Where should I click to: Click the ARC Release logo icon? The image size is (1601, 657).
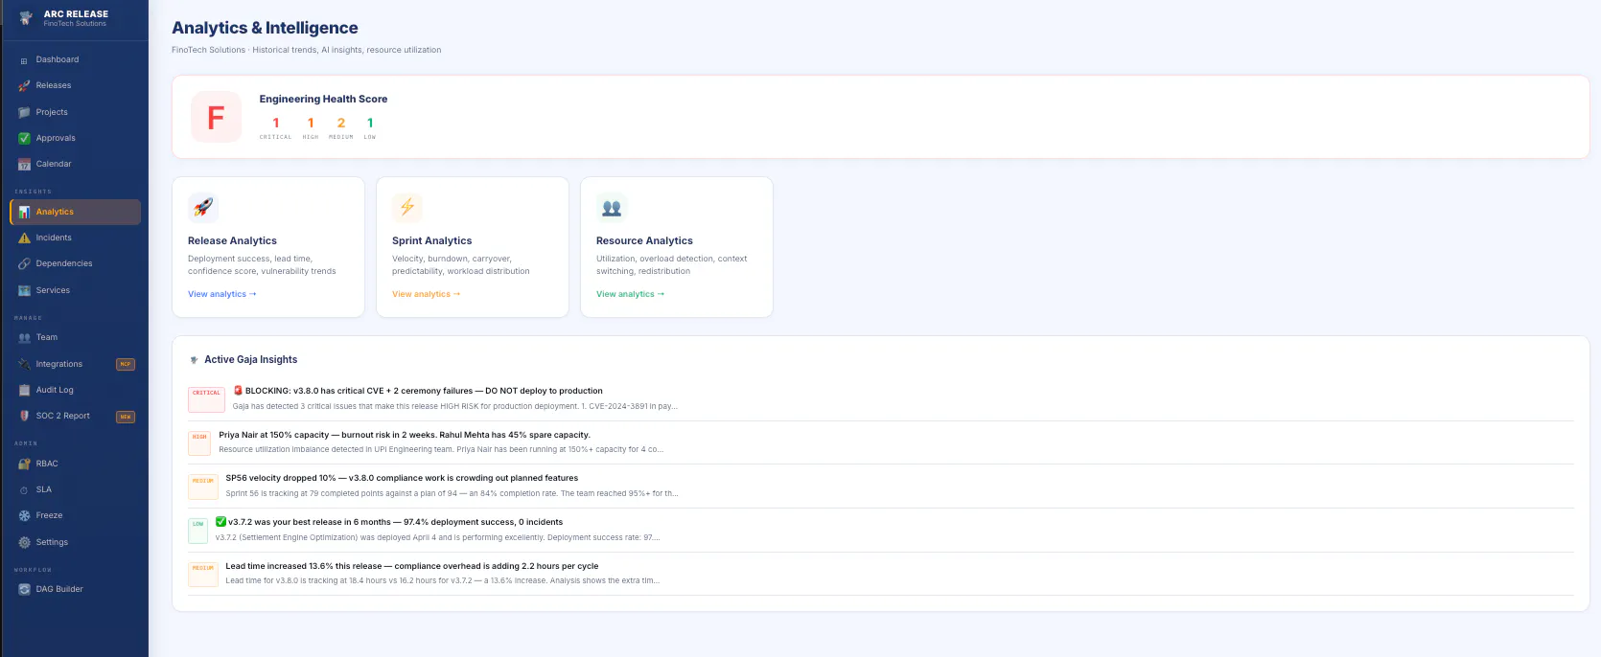pyautogui.click(x=26, y=18)
